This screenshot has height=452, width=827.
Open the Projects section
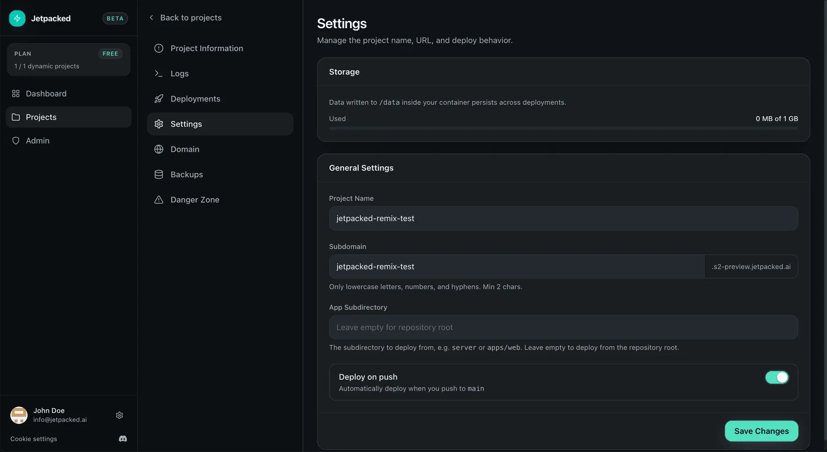[69, 117]
